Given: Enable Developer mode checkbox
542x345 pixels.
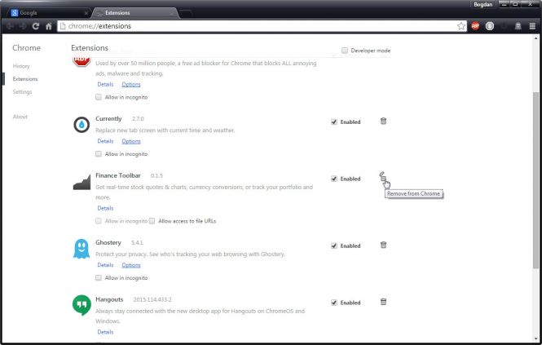Looking at the screenshot, I should click(x=346, y=51).
